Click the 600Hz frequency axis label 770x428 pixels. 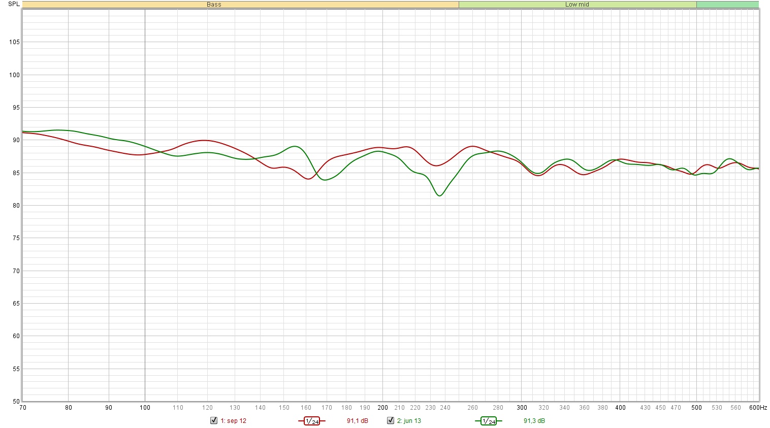click(x=758, y=408)
